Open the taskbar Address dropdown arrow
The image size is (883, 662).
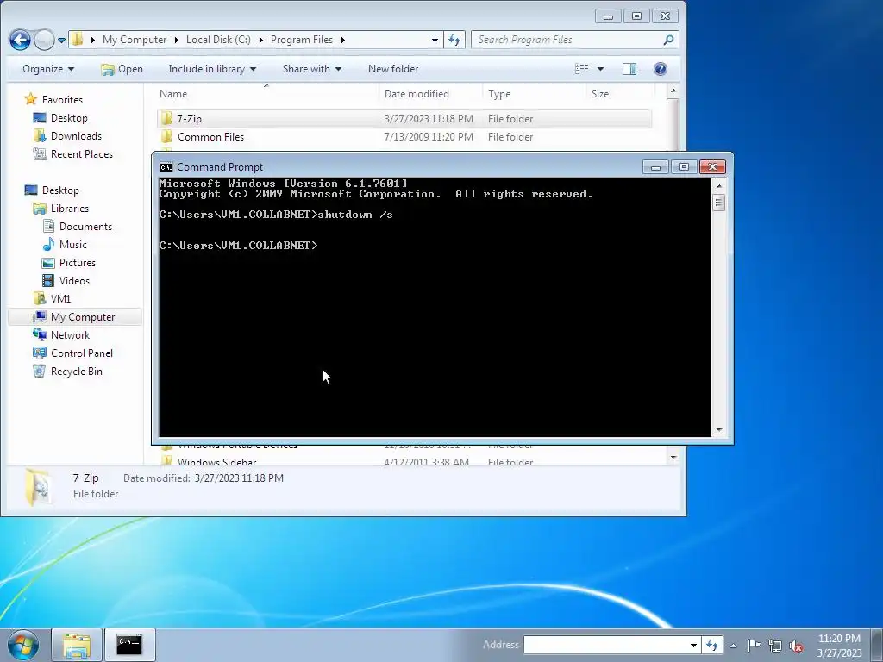(693, 645)
